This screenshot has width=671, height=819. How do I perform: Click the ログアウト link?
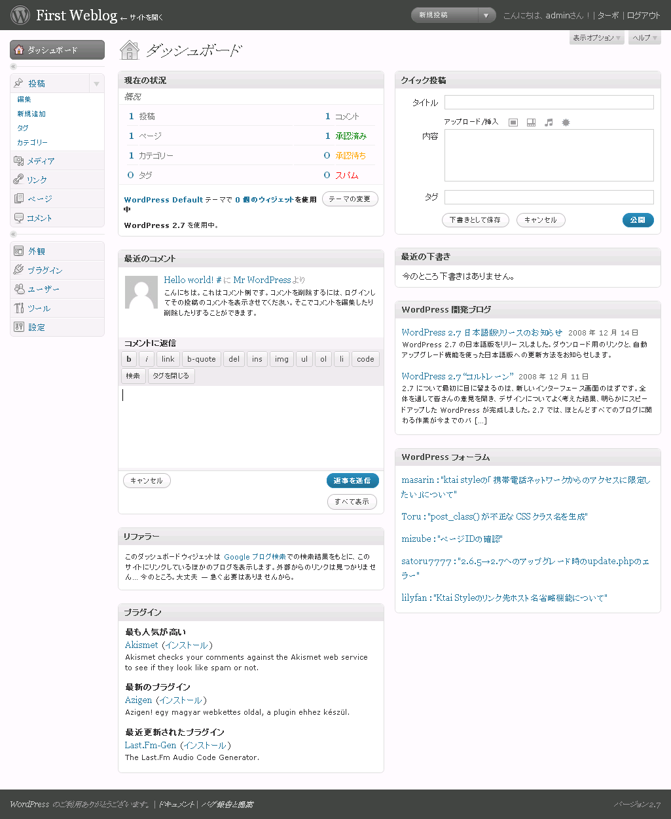coord(644,15)
